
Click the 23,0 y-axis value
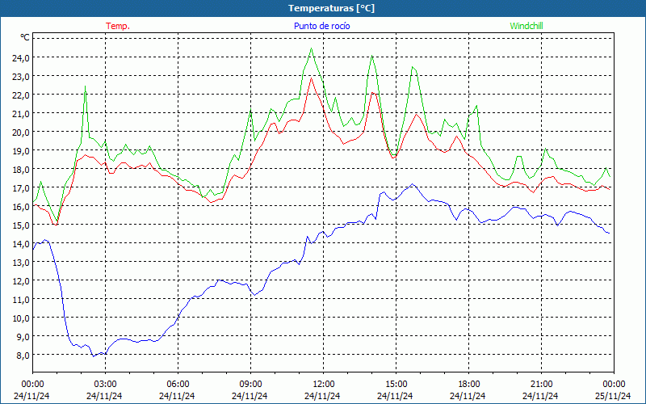click(x=21, y=76)
